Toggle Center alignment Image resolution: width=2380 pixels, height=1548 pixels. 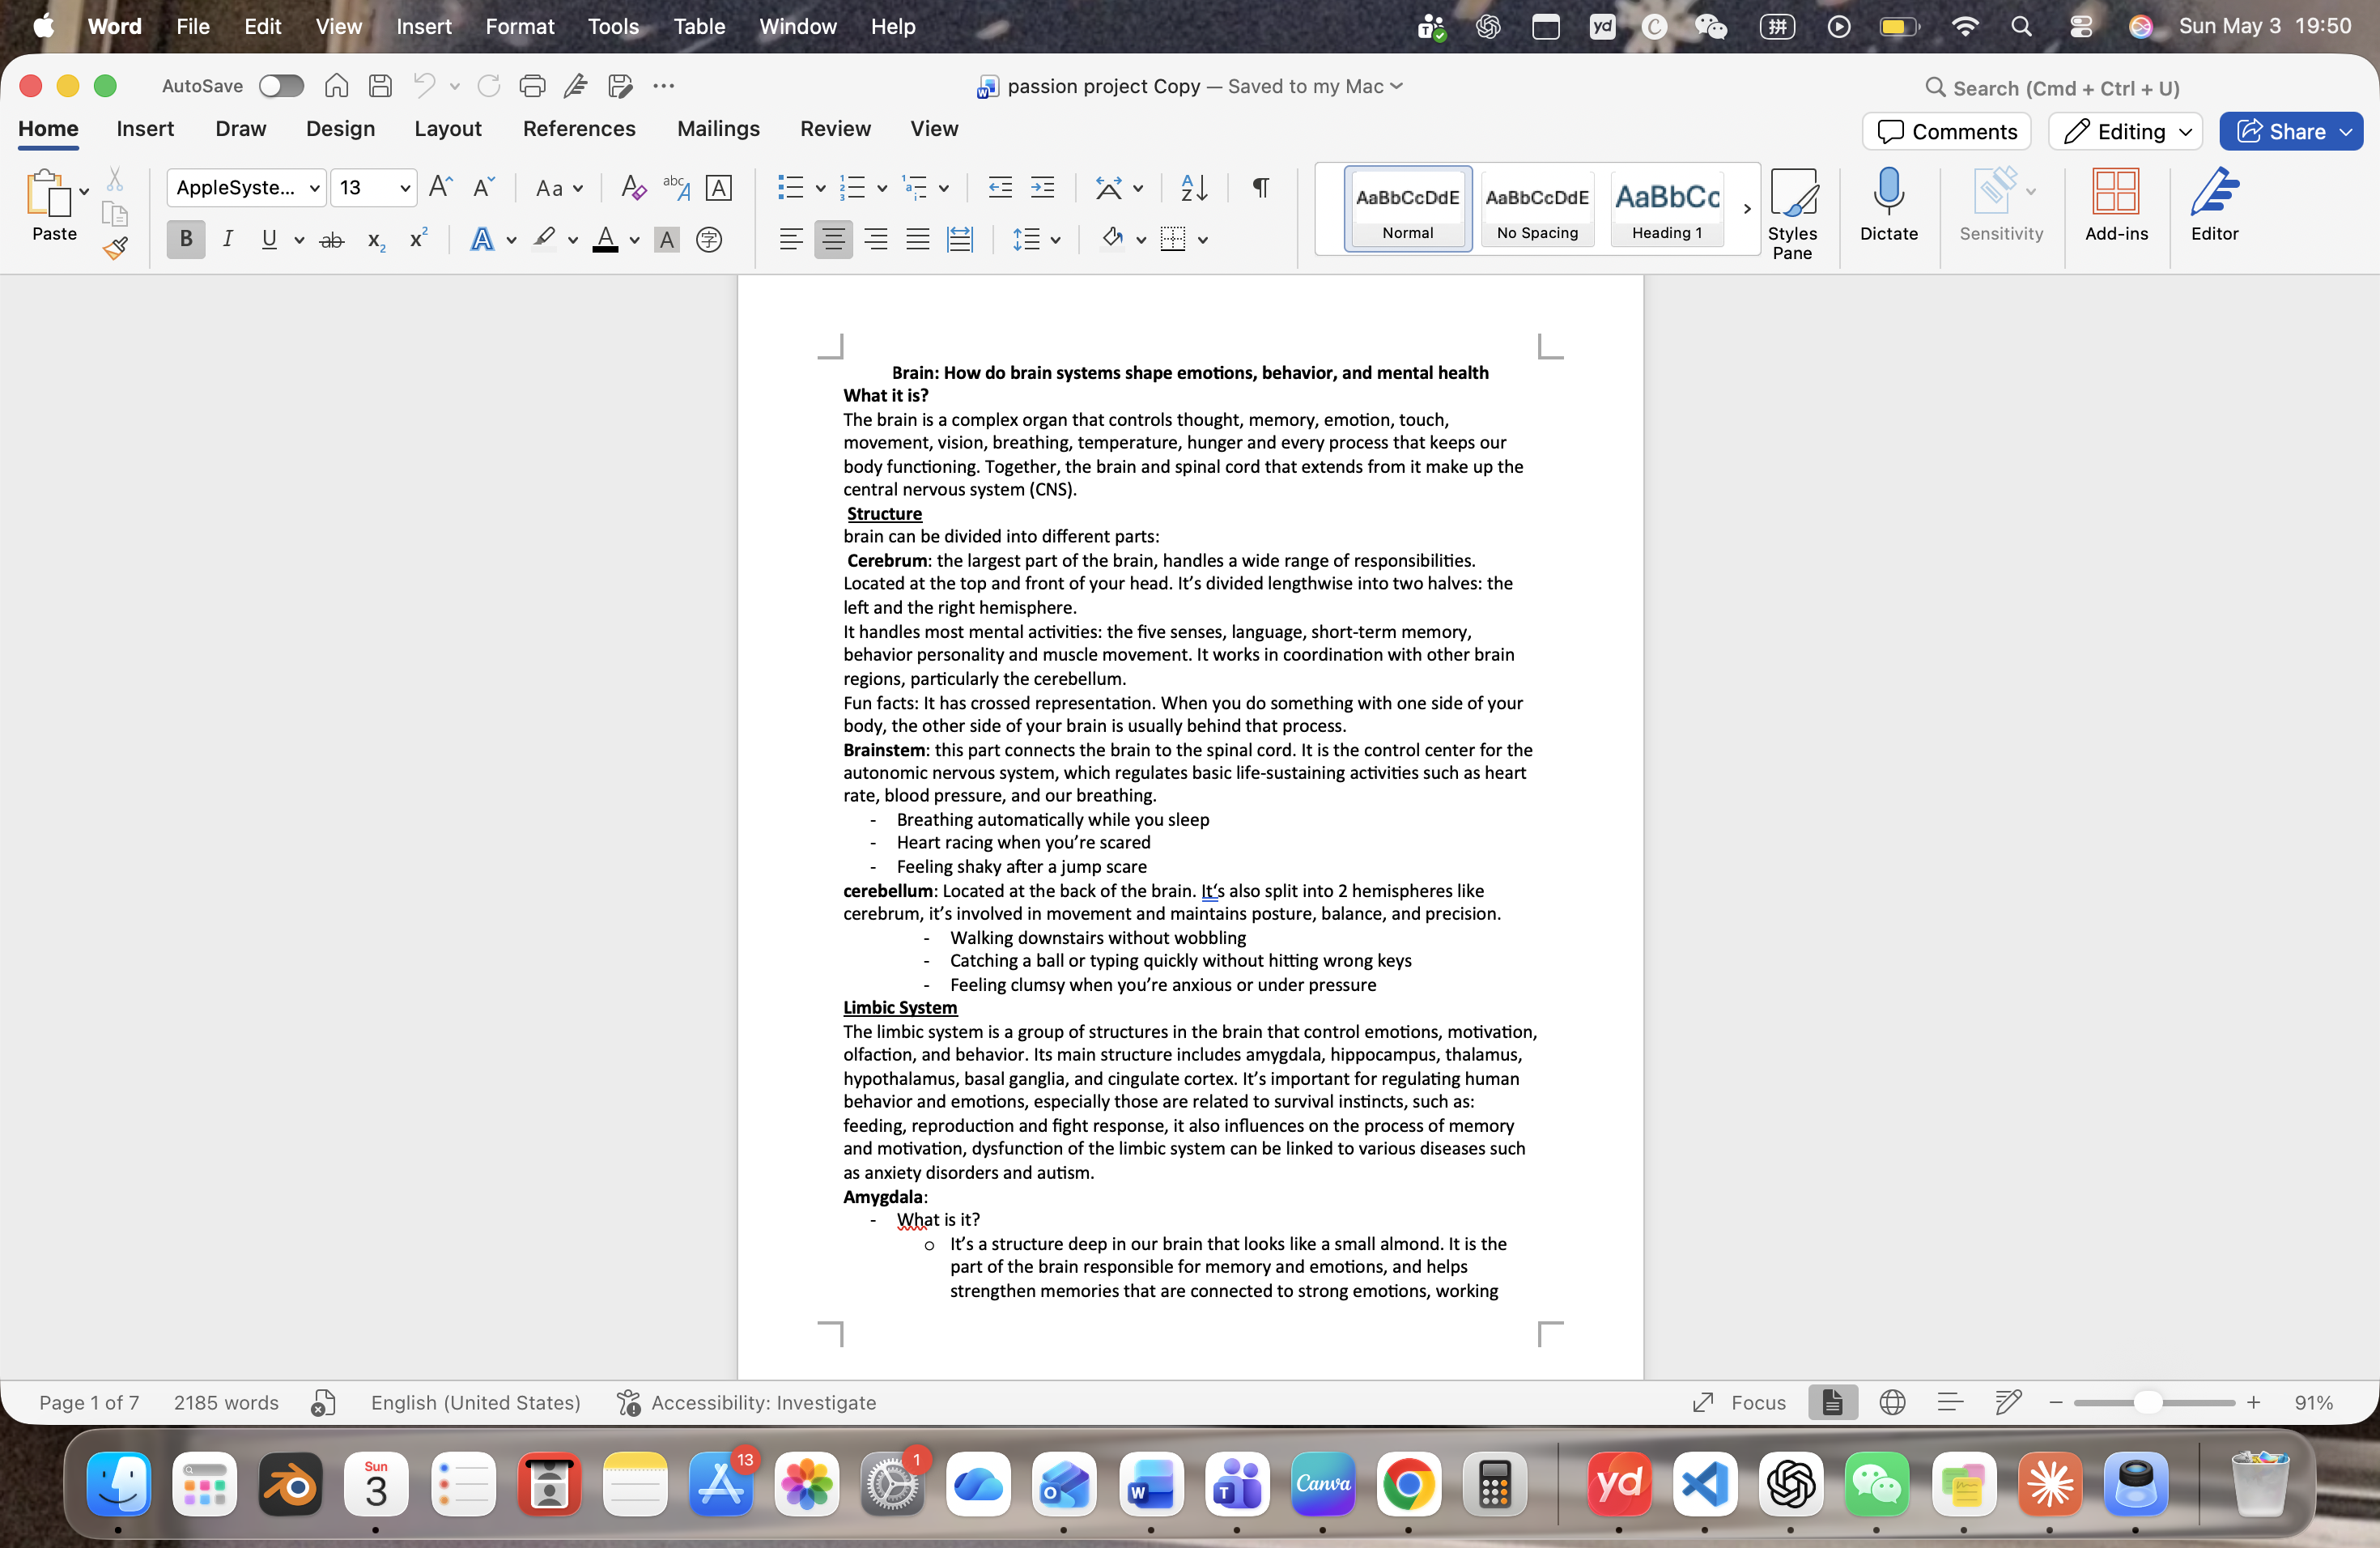[x=833, y=239]
